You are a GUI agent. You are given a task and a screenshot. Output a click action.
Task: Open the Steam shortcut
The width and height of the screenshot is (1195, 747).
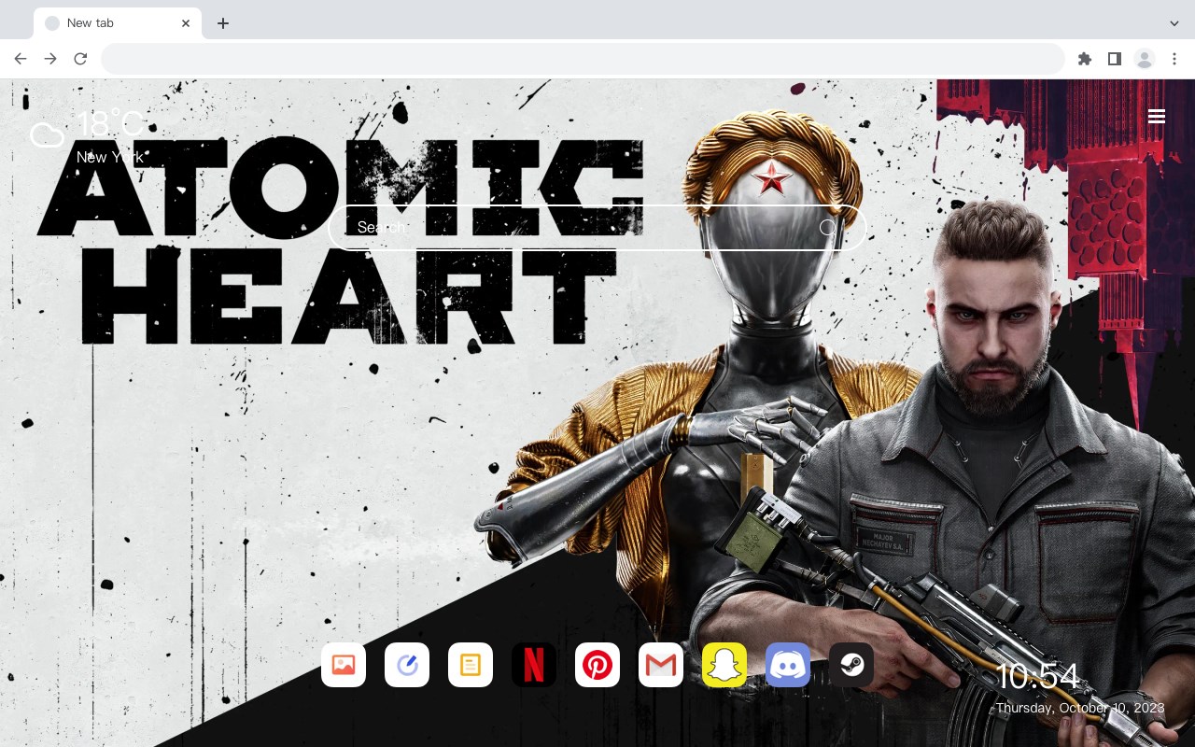coord(851,665)
